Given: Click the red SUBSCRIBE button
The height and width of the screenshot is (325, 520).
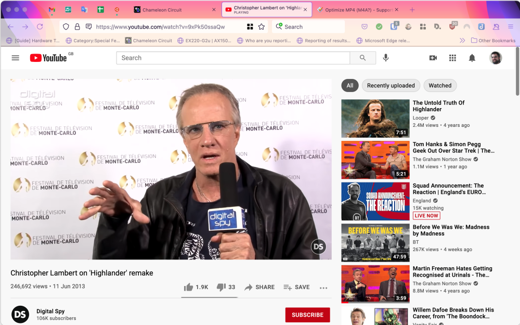Looking at the screenshot, I should tap(307, 315).
